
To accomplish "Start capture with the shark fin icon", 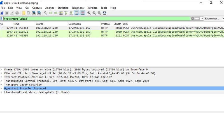I will 2,13.
